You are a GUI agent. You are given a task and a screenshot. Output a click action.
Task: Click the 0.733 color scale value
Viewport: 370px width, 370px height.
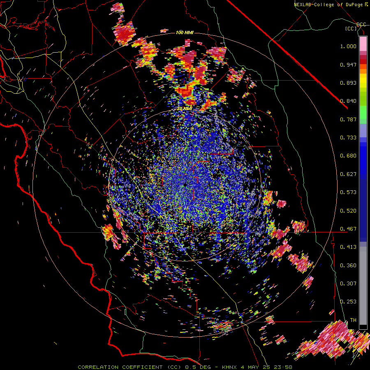pos(348,138)
